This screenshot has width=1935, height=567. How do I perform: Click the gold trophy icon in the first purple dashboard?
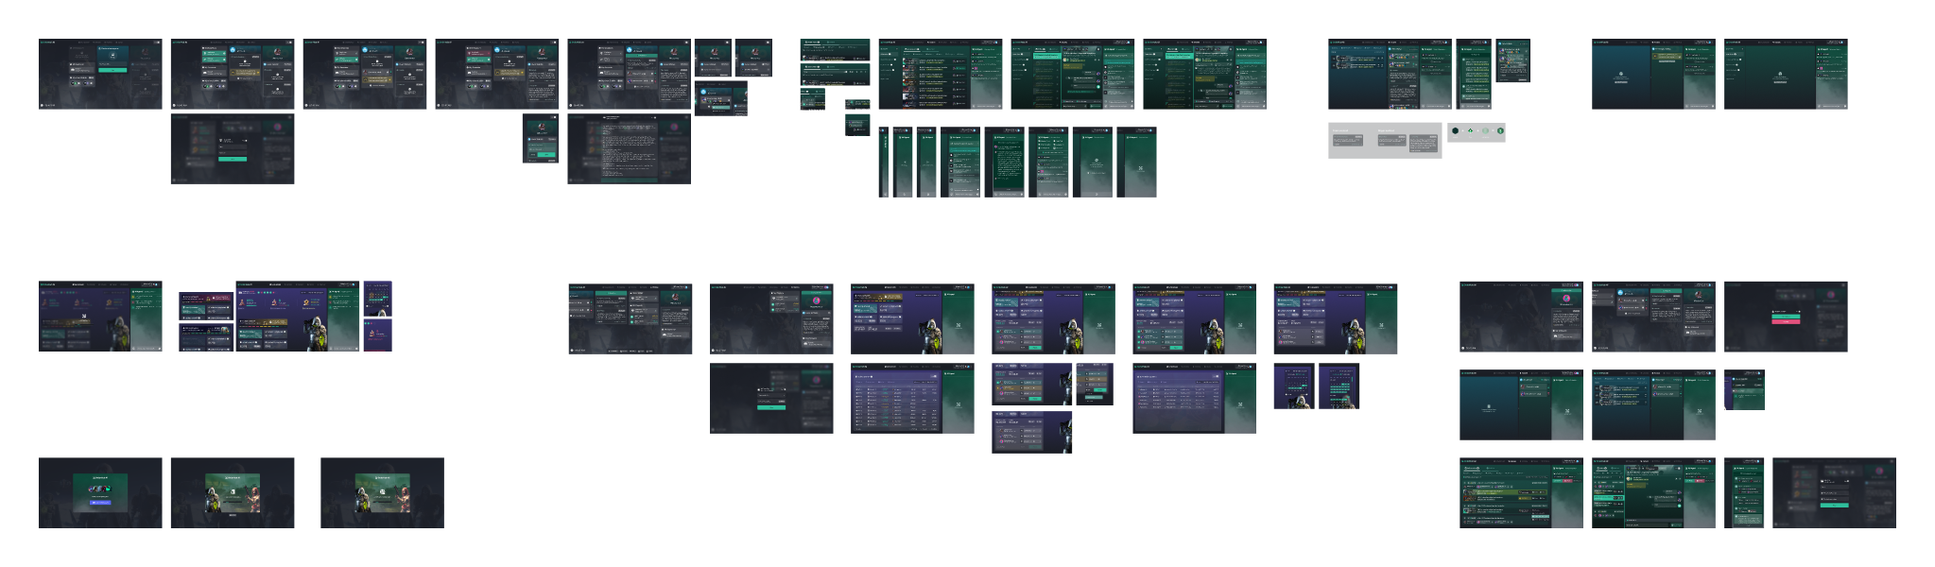tap(110, 303)
